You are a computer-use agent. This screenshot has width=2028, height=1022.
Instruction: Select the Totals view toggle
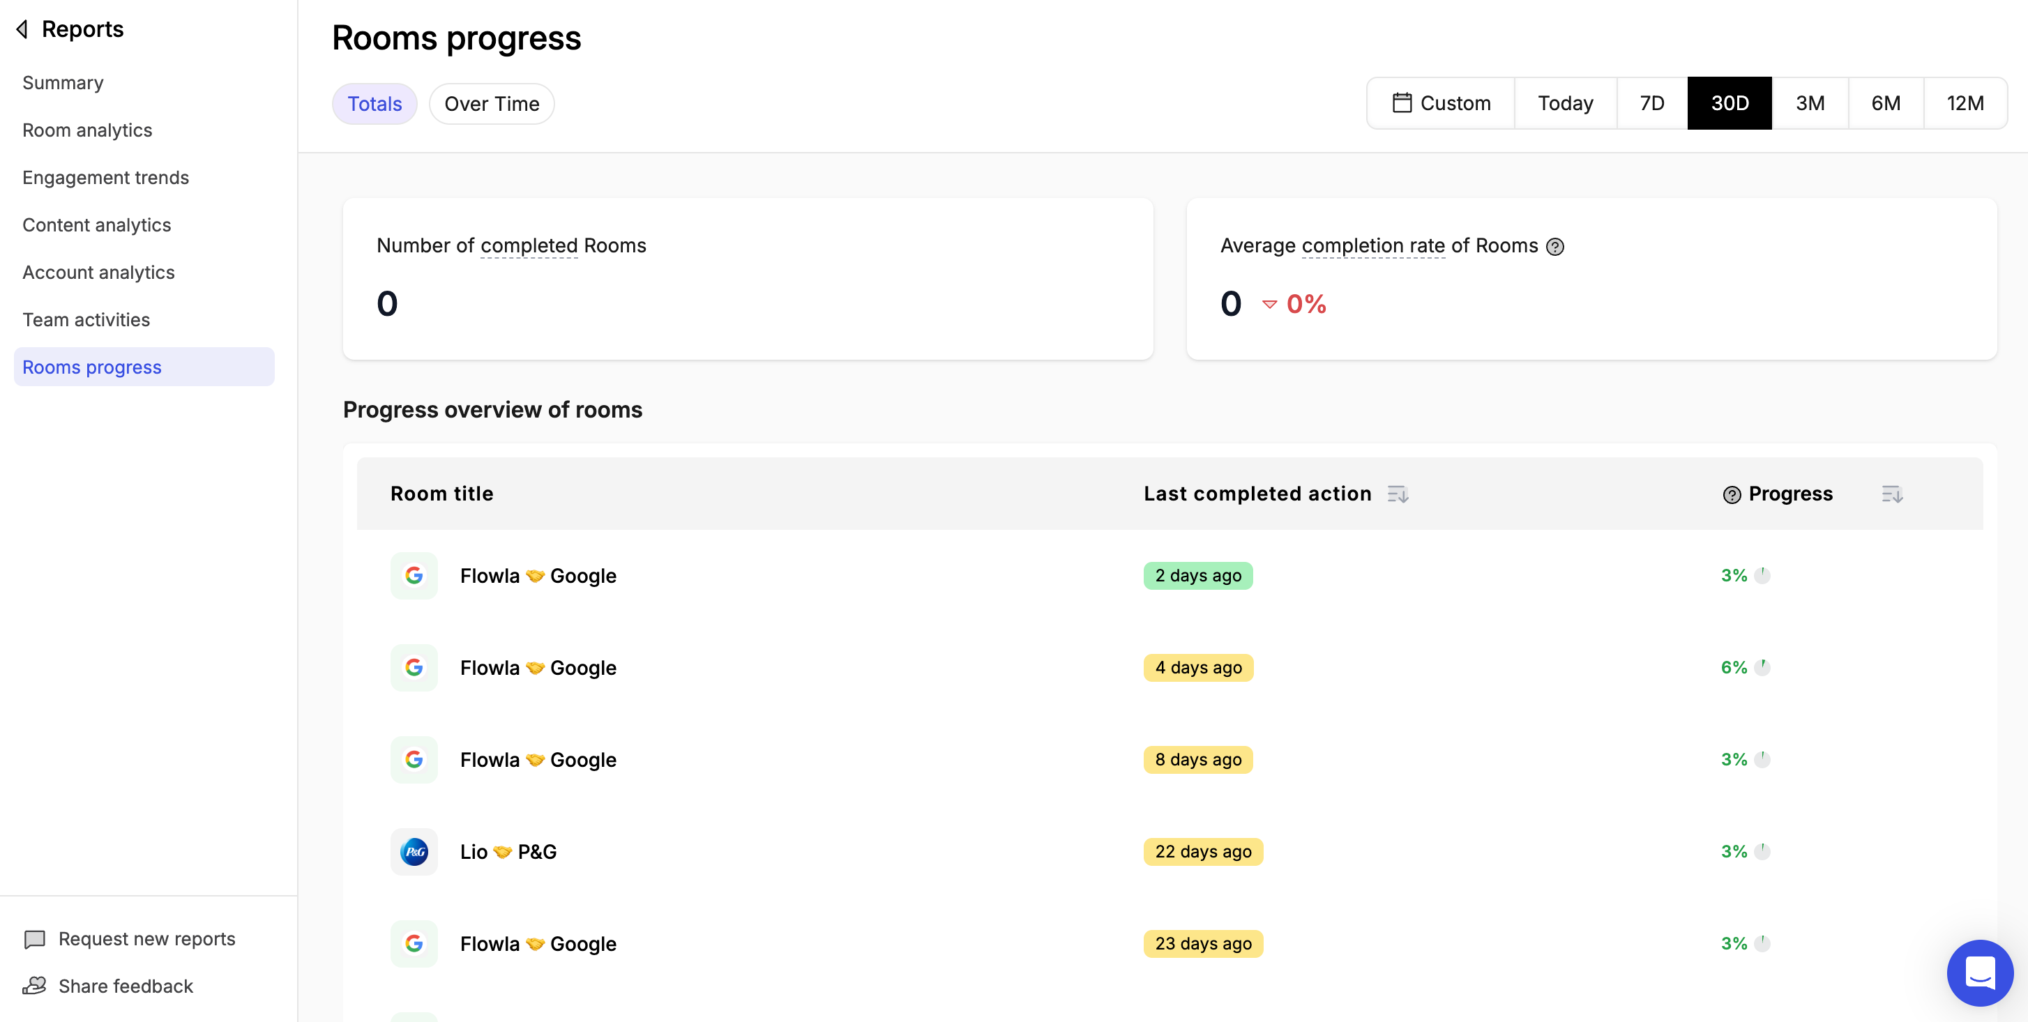click(x=374, y=104)
